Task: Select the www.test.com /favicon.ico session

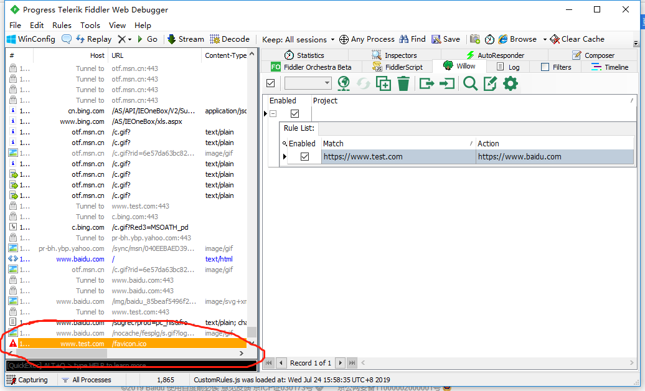Action: point(127,344)
